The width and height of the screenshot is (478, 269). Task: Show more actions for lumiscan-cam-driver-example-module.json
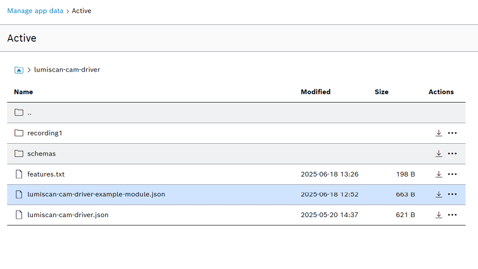point(452,194)
